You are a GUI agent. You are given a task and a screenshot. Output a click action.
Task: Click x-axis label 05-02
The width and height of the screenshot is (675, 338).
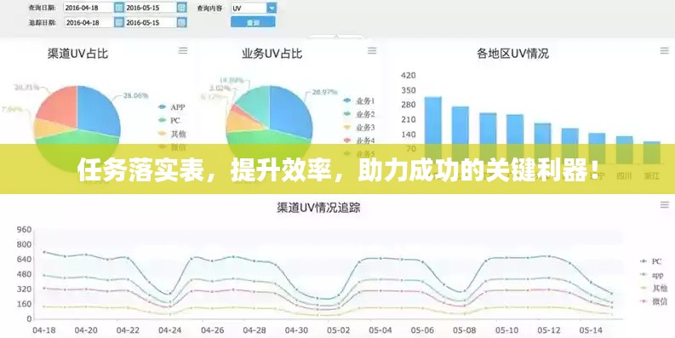click(339, 330)
